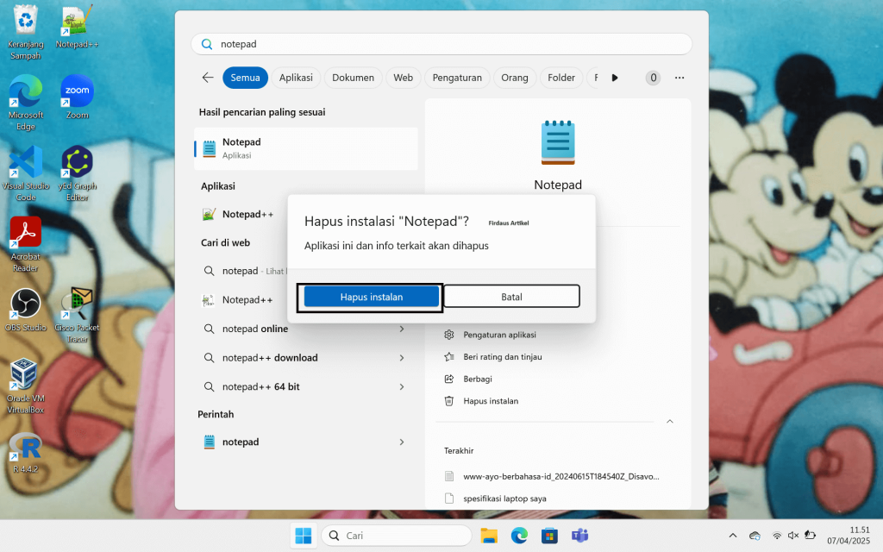
Task: Open Pengaturan aplikasi gear option
Action: click(x=499, y=335)
